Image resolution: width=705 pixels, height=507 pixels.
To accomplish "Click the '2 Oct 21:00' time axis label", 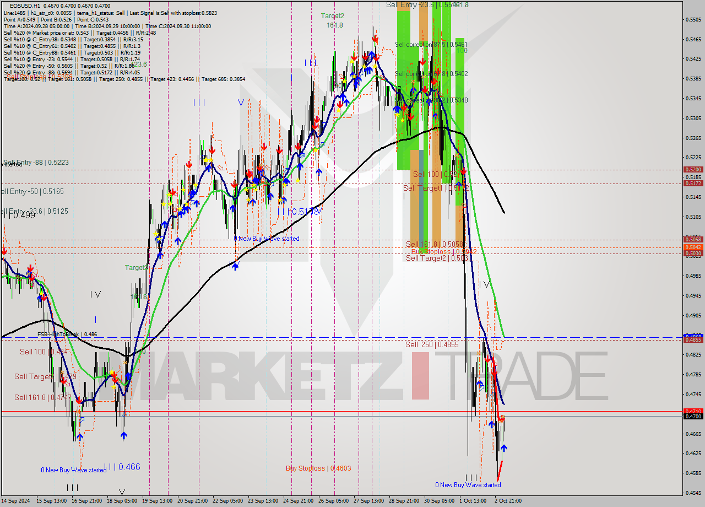I will [x=508, y=501].
